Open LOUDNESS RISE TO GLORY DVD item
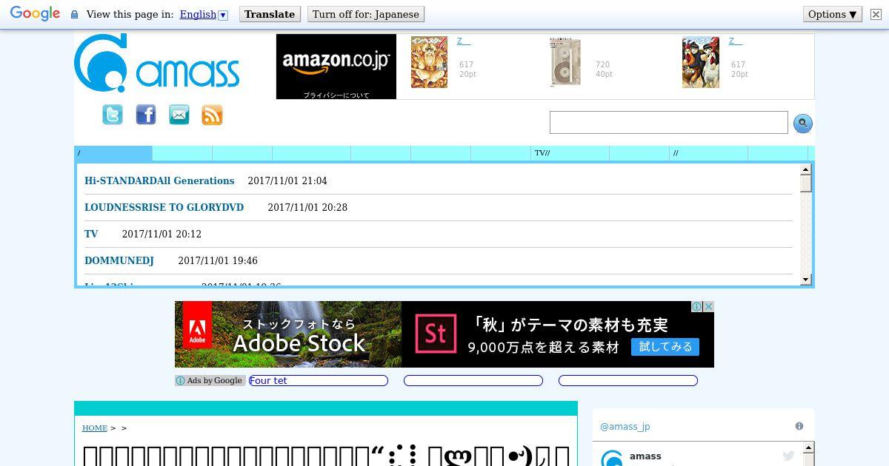Image resolution: width=889 pixels, height=466 pixels. coord(164,207)
